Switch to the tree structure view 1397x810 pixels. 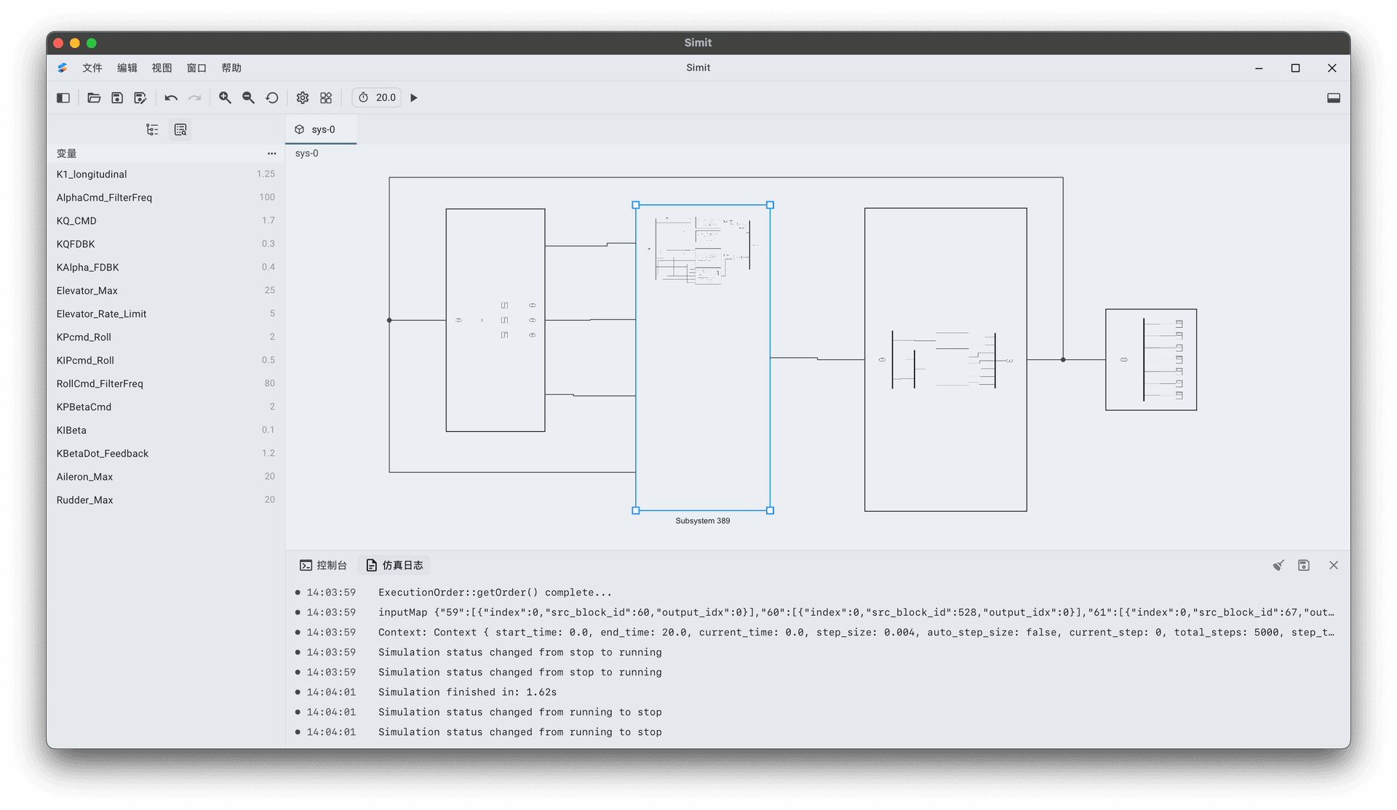(x=152, y=129)
